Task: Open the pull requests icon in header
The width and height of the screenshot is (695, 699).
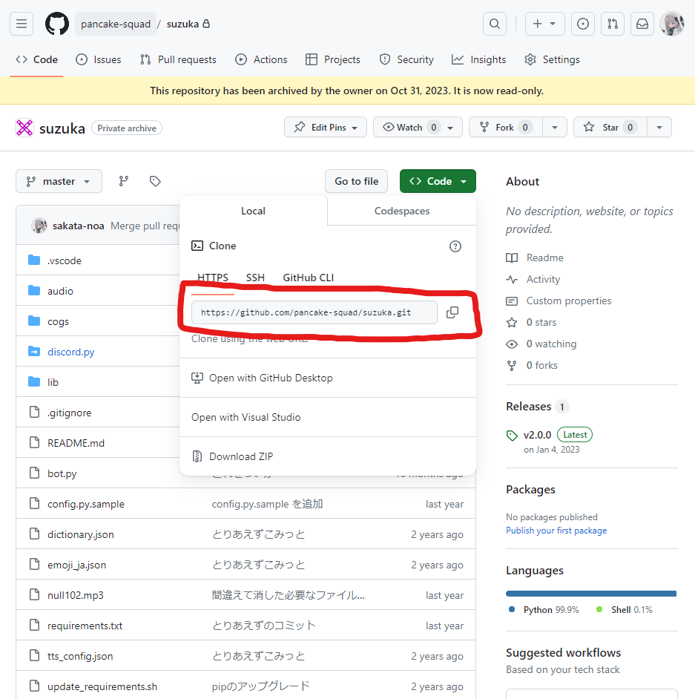Action: pyautogui.click(x=613, y=24)
